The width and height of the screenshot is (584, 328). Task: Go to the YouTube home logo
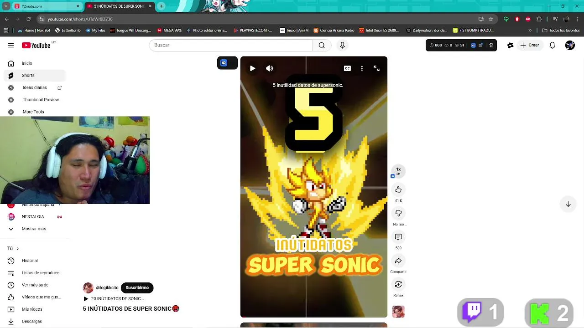click(36, 45)
